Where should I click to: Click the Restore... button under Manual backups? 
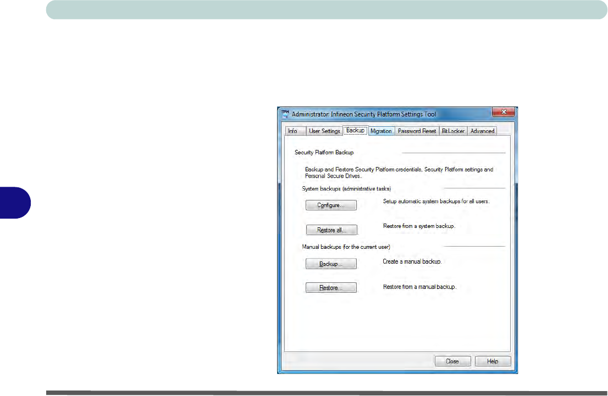pyautogui.click(x=331, y=288)
